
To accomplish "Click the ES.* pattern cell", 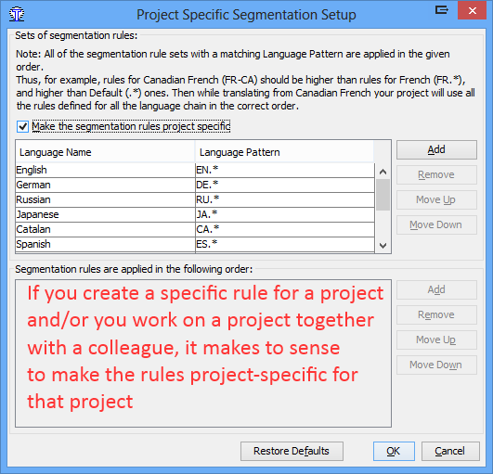I will coord(285,244).
